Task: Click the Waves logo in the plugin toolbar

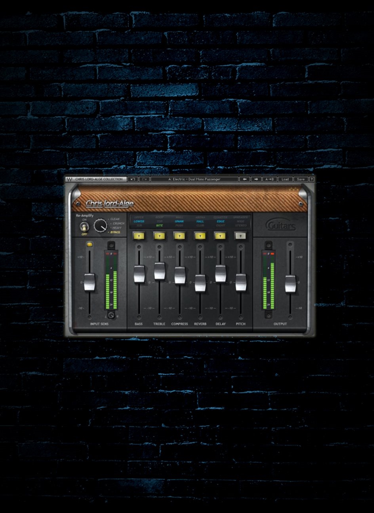Action: click(69, 179)
